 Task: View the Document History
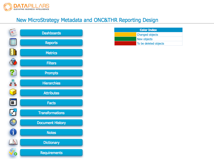point(51,123)
